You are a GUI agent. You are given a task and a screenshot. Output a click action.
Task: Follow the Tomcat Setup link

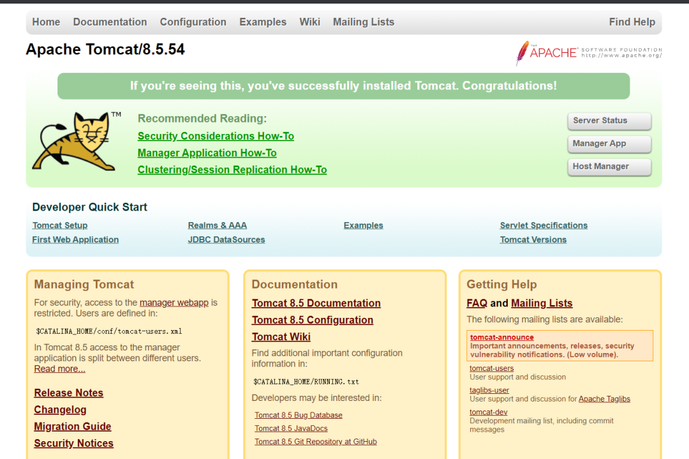click(x=60, y=225)
